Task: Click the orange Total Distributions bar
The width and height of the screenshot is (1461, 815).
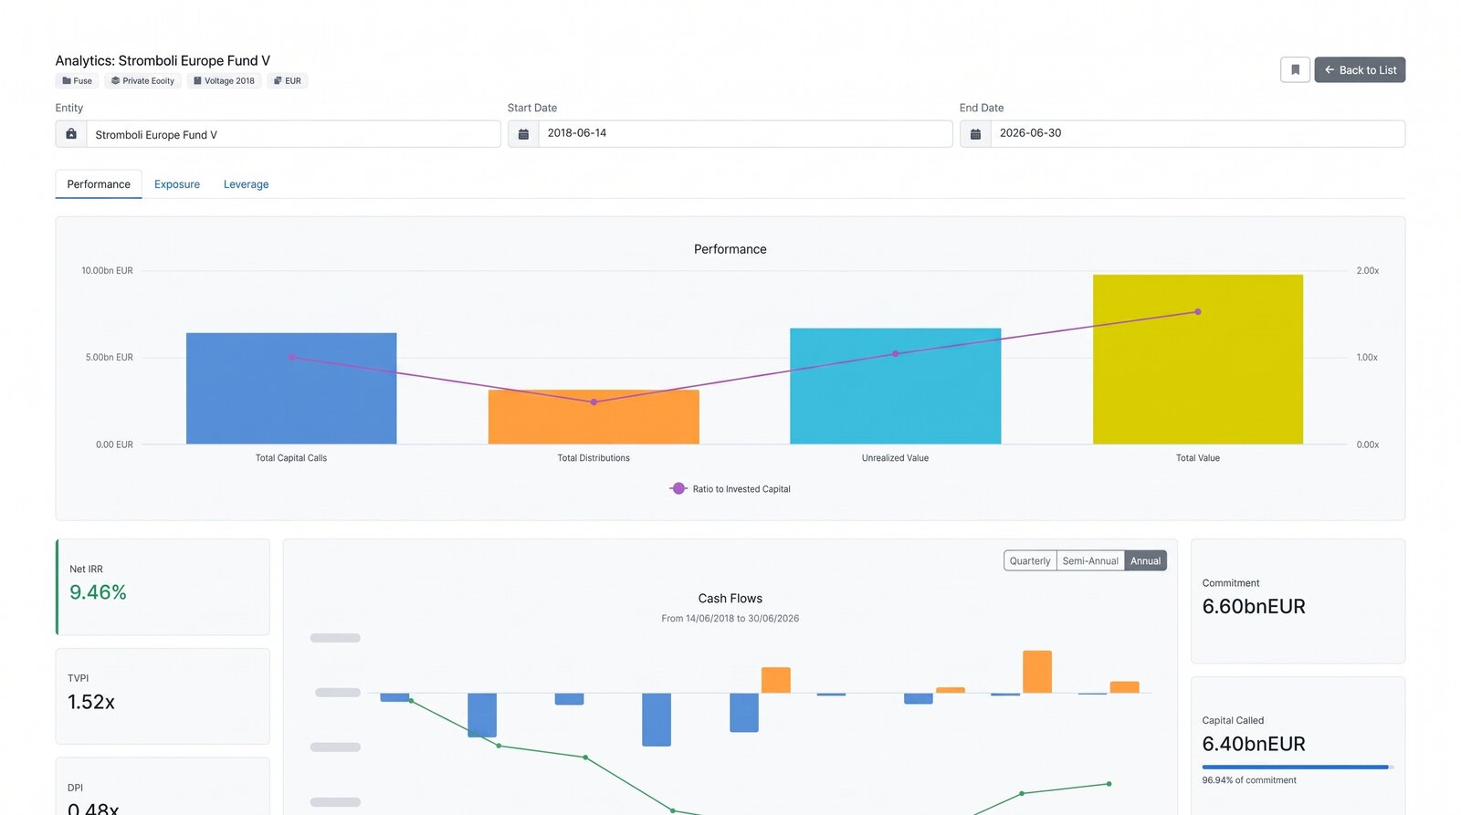Action: (x=594, y=417)
